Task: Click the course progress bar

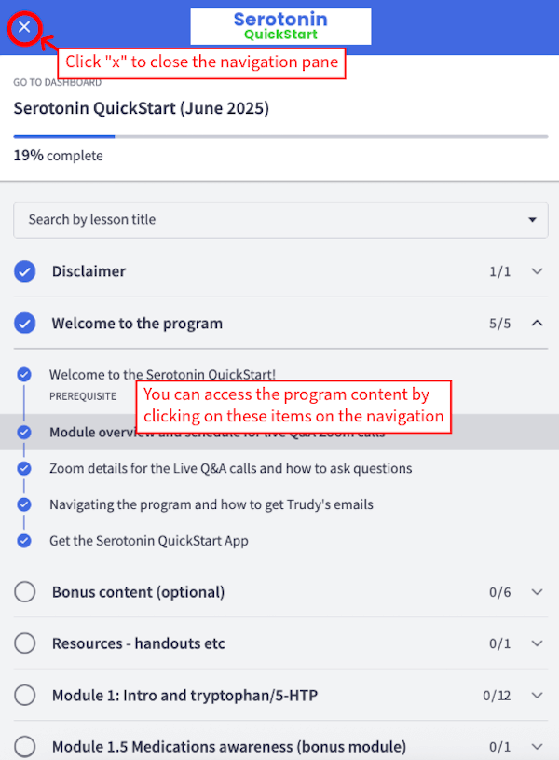Action: tap(280, 137)
